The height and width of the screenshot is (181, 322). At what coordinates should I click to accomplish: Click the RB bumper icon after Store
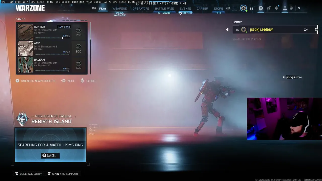(x=228, y=8)
